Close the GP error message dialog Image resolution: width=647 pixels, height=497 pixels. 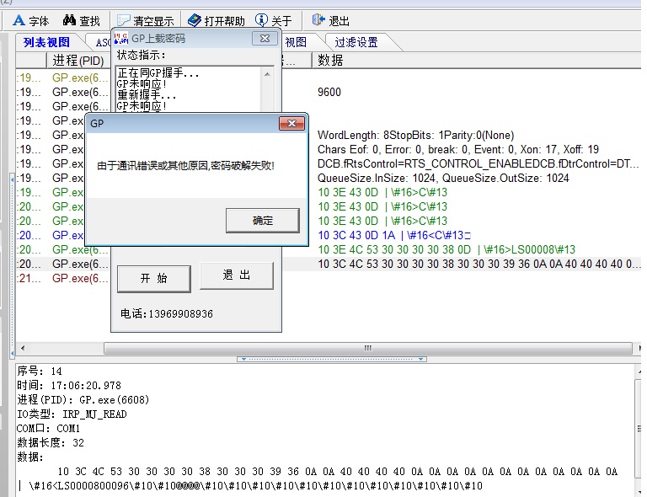[x=291, y=124]
